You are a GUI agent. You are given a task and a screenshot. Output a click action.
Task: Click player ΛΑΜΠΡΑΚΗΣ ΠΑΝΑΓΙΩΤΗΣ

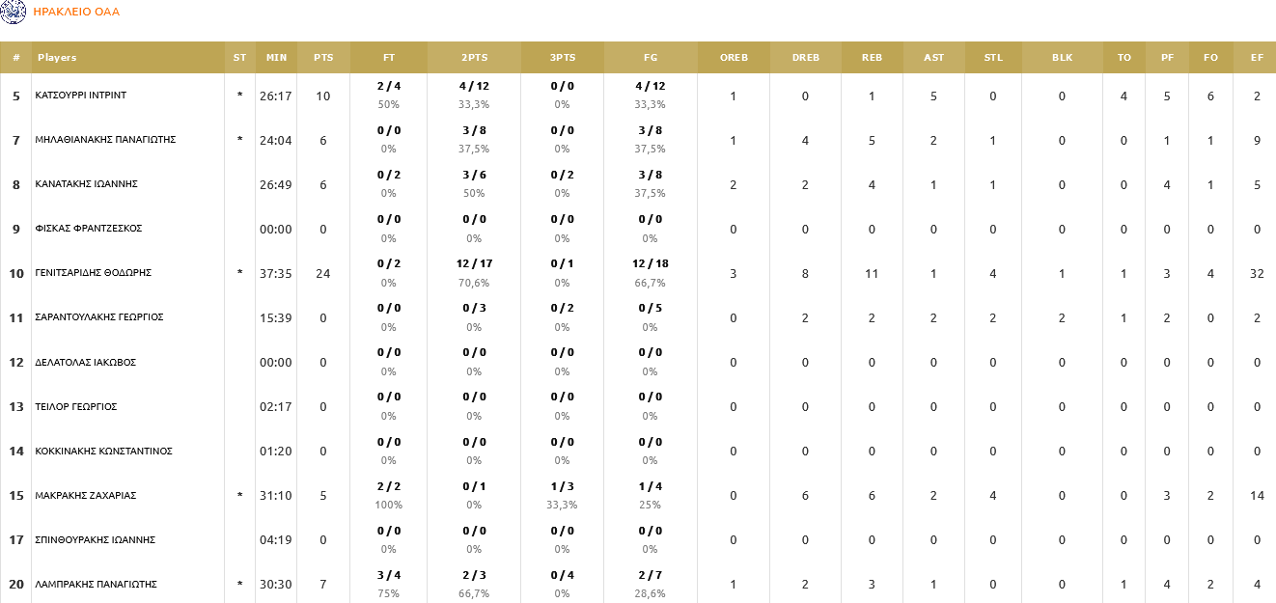point(96,585)
